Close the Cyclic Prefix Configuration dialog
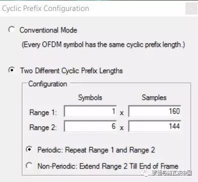 click(191, 9)
